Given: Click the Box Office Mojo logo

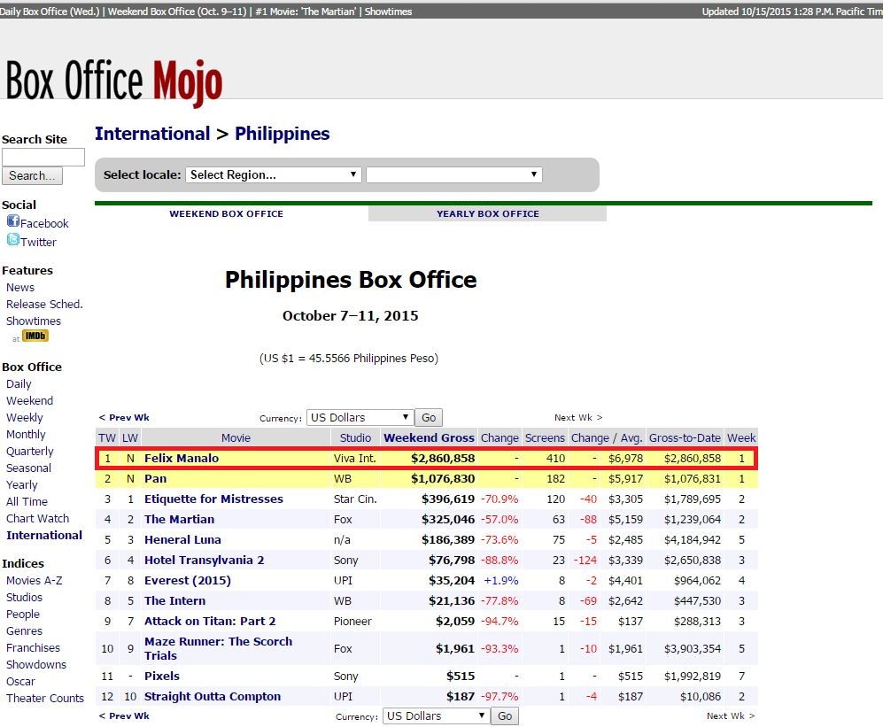Looking at the screenshot, I should (113, 81).
